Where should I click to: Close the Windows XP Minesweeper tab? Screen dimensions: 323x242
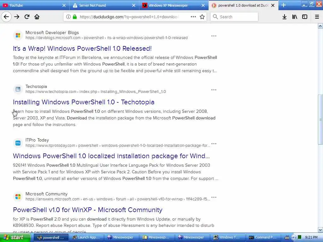[x=203, y=5]
